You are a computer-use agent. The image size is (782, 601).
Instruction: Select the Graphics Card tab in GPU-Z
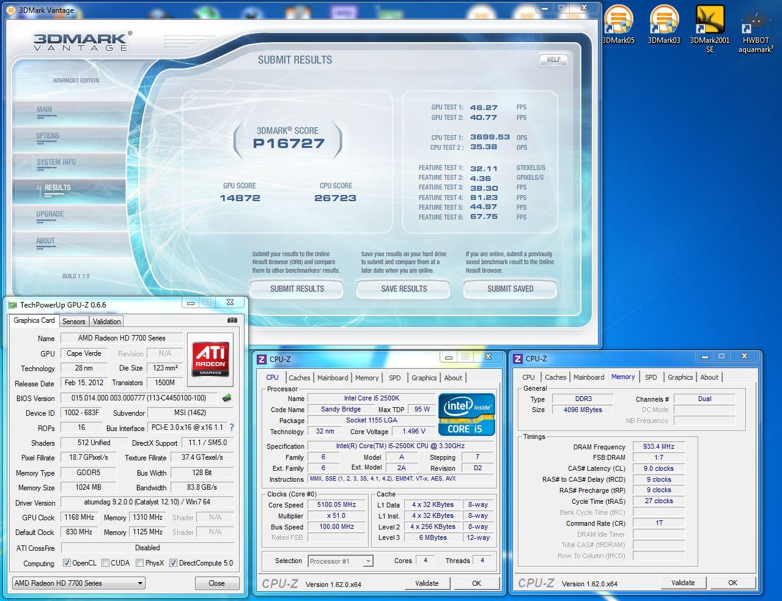(34, 320)
